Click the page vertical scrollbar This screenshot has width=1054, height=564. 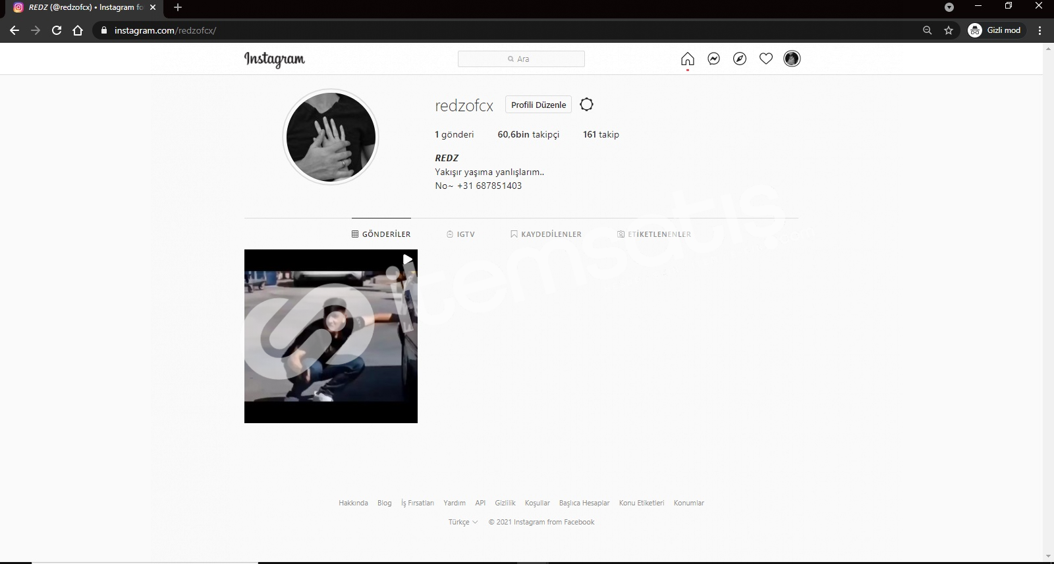pyautogui.click(x=1048, y=301)
